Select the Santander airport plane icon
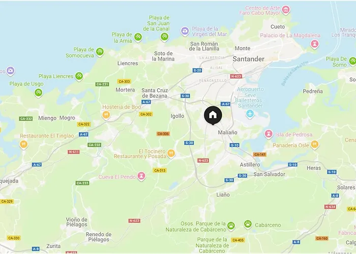356x254 pixels. [250, 114]
